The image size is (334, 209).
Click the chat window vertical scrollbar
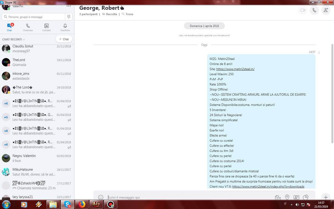332,94
